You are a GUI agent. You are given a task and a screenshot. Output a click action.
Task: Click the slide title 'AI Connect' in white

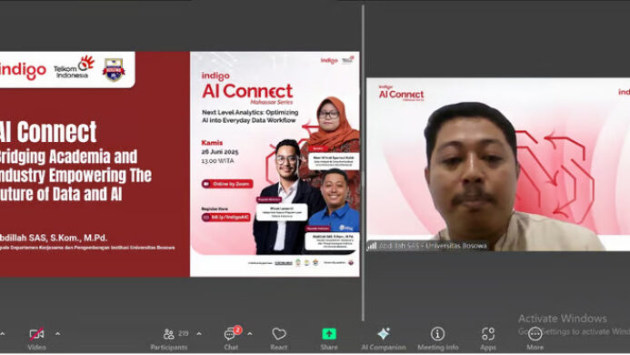[48, 132]
